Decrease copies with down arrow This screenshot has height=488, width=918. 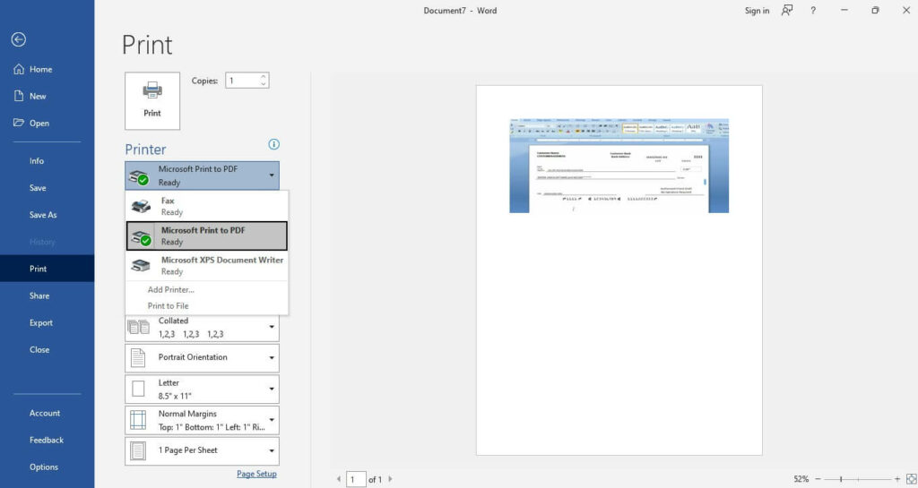264,84
